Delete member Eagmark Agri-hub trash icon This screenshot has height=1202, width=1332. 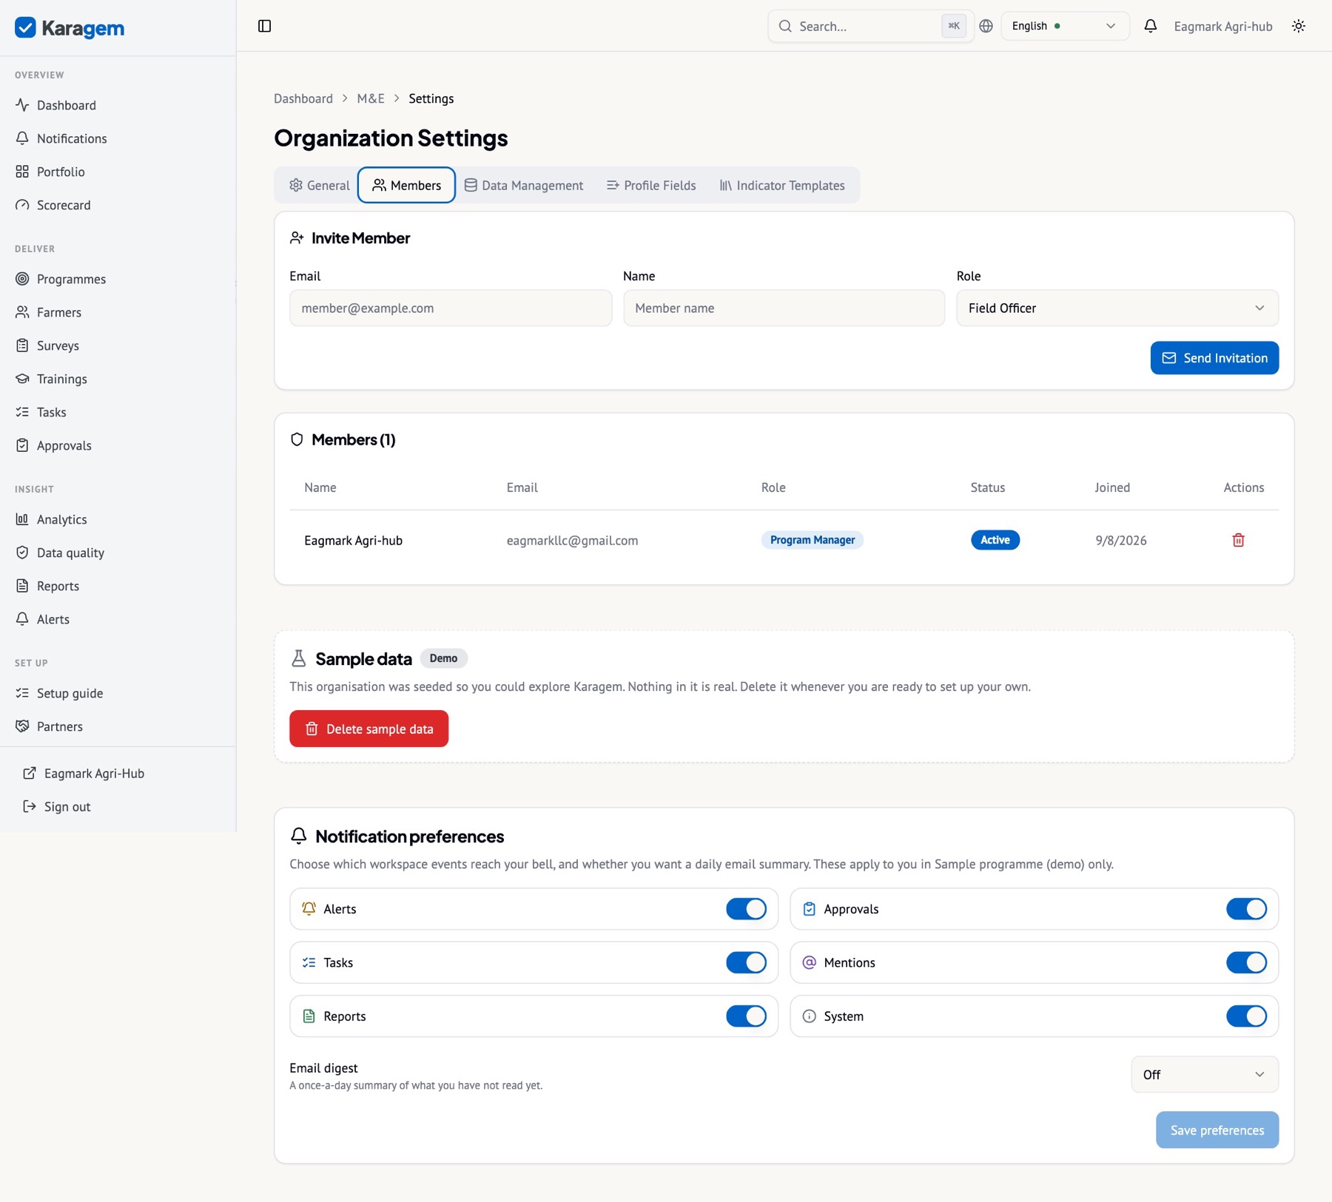pyautogui.click(x=1238, y=540)
